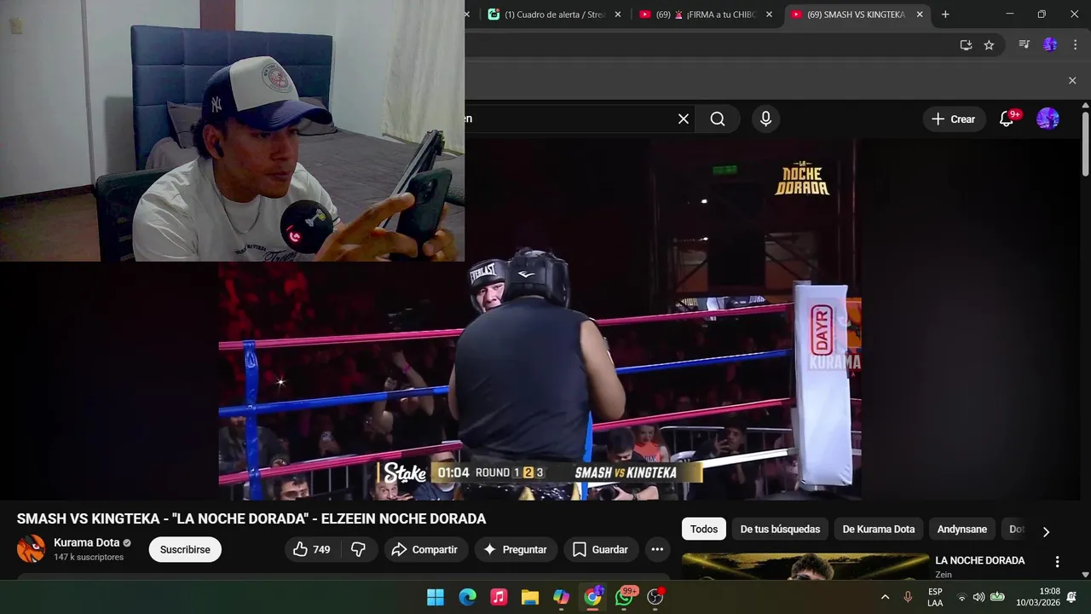Start voice search with the microphone
Image resolution: width=1091 pixels, height=614 pixels.
765,119
